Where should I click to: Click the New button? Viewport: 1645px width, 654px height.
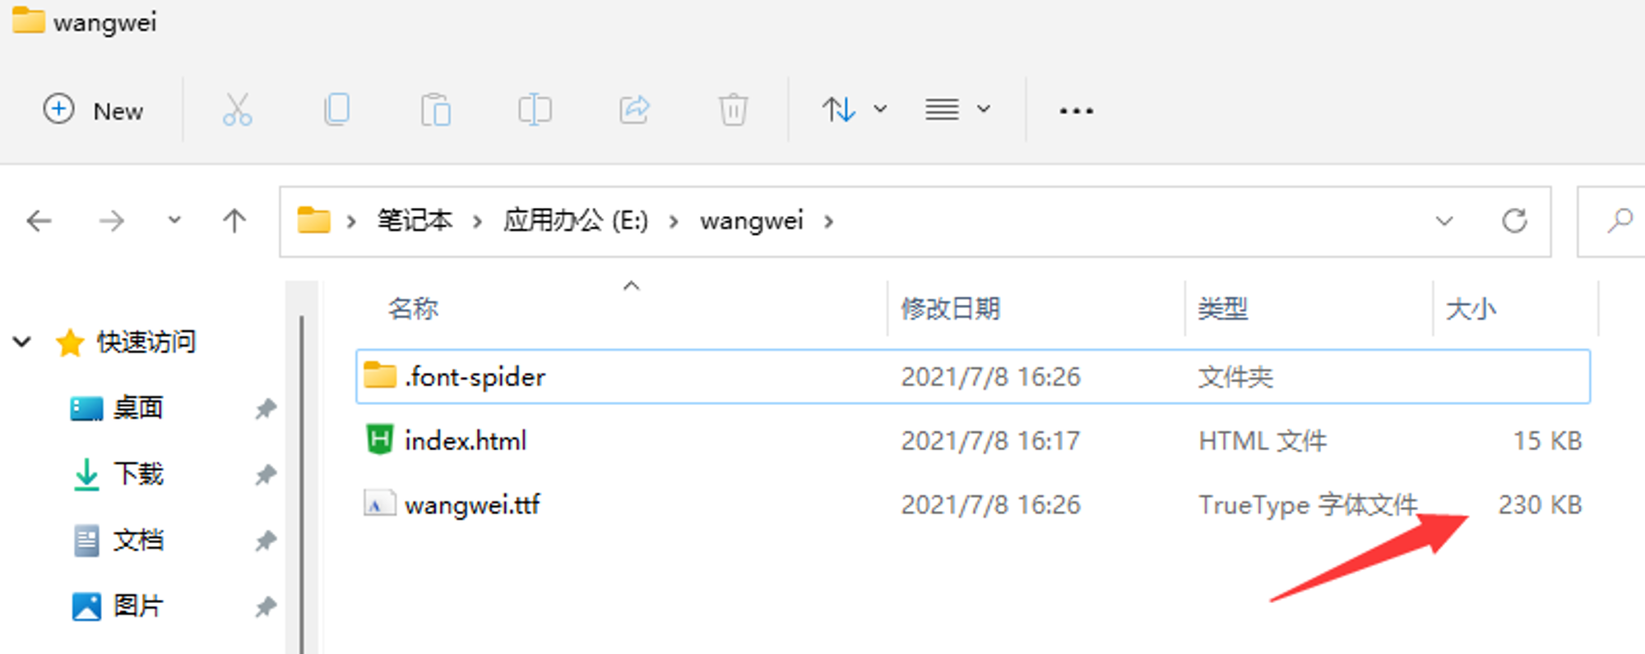93,110
